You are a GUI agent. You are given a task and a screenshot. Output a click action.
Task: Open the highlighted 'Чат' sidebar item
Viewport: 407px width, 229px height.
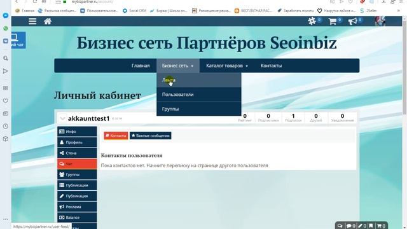pyautogui.click(x=77, y=164)
